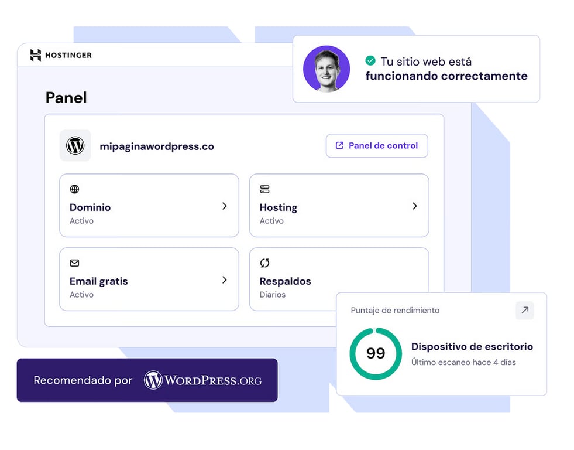
Task: Select the WordPress site icon
Action: coord(75,145)
